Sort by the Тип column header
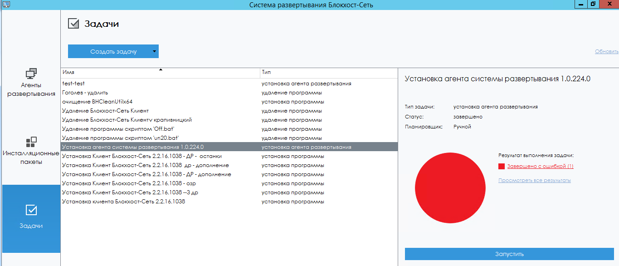The height and width of the screenshot is (266, 619). (328, 73)
